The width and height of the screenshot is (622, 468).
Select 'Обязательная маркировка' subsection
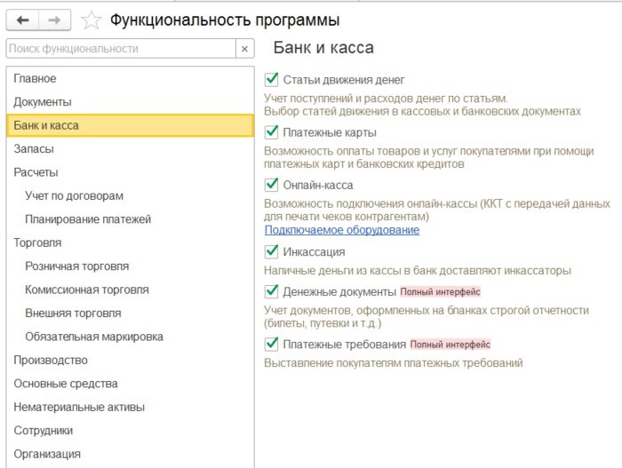pos(130,337)
